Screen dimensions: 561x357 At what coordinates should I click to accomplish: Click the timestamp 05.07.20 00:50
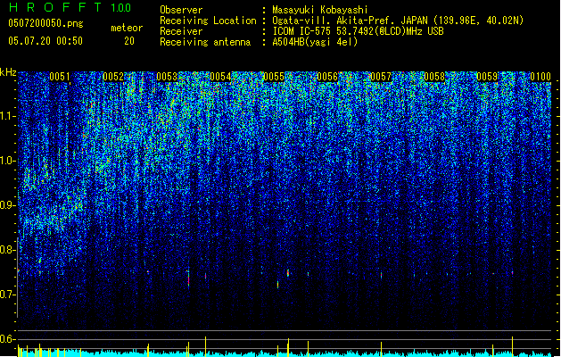pyautogui.click(x=45, y=41)
